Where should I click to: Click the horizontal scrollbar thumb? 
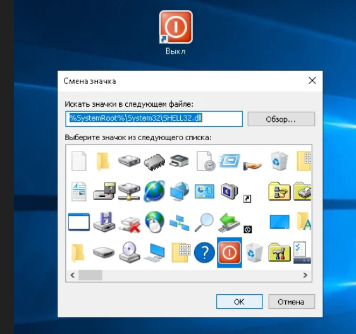(90, 275)
